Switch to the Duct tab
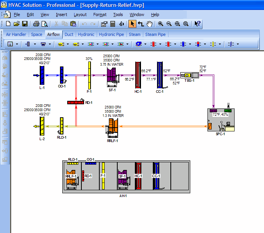This screenshot has width=264, height=233. click(69, 34)
